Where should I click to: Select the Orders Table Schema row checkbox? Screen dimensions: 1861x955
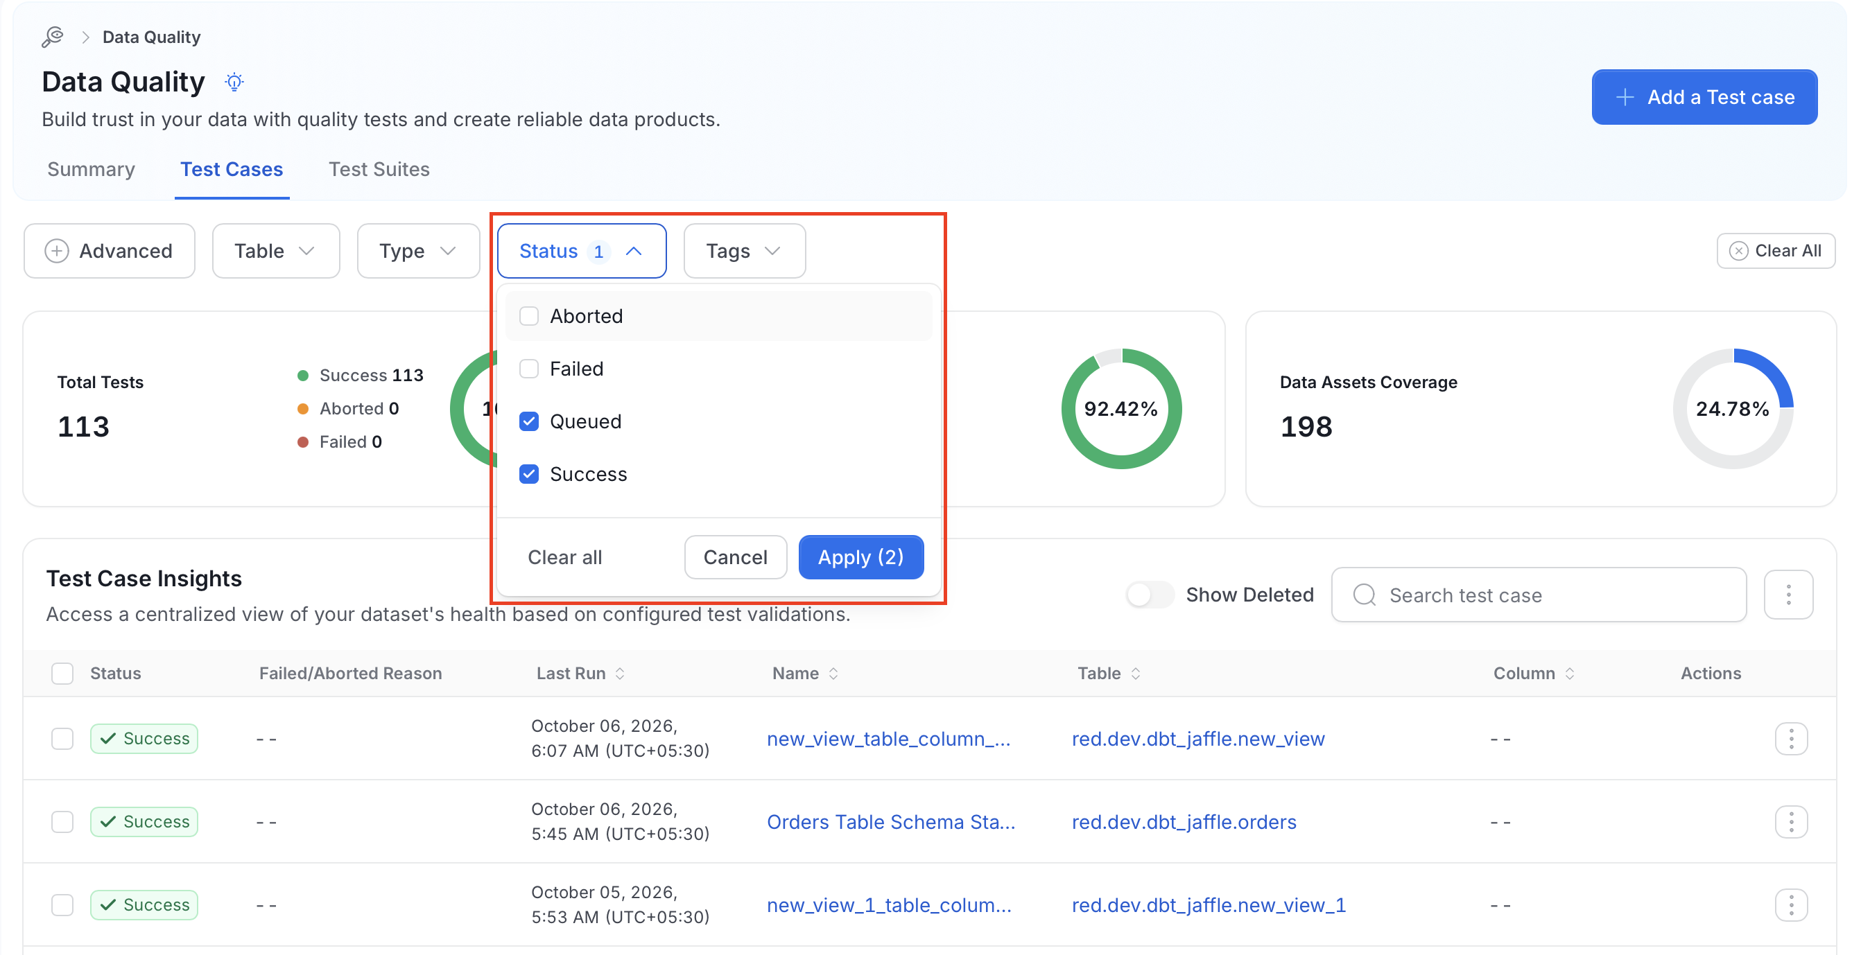point(63,821)
